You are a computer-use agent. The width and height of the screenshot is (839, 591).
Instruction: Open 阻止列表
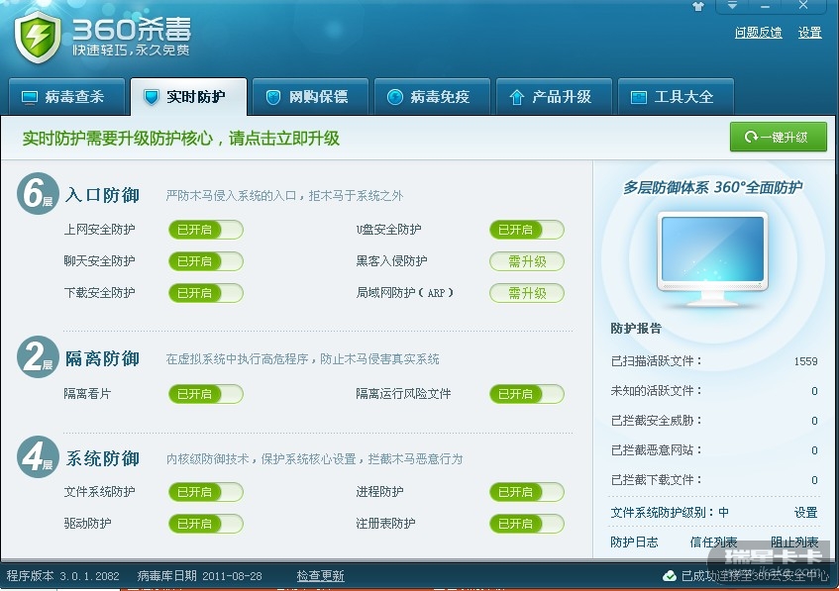794,542
